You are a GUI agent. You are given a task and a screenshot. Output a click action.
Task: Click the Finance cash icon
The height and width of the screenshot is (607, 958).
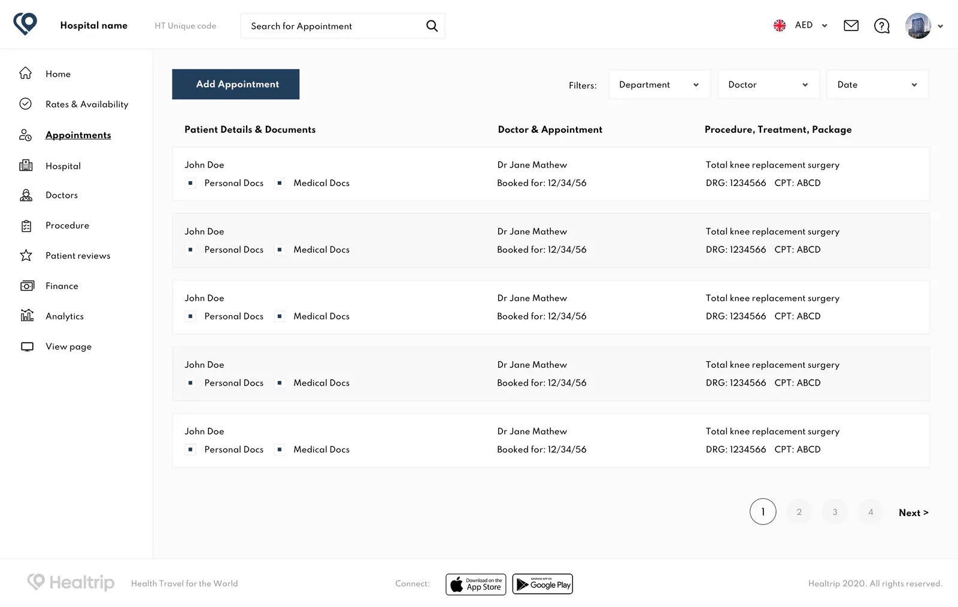(27, 286)
